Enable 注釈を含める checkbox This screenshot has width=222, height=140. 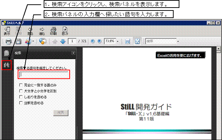tap(21, 103)
